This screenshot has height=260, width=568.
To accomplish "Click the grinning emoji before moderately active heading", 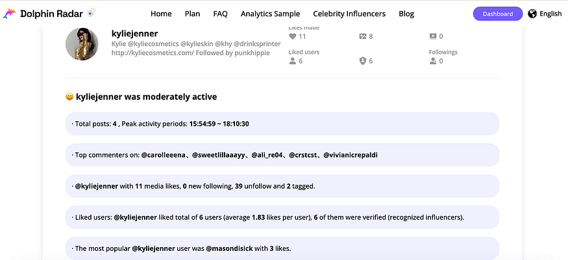I will pos(69,97).
